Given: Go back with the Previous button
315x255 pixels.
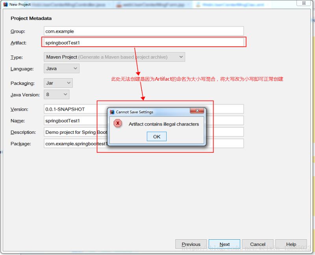Looking at the screenshot, I should point(191,244).
